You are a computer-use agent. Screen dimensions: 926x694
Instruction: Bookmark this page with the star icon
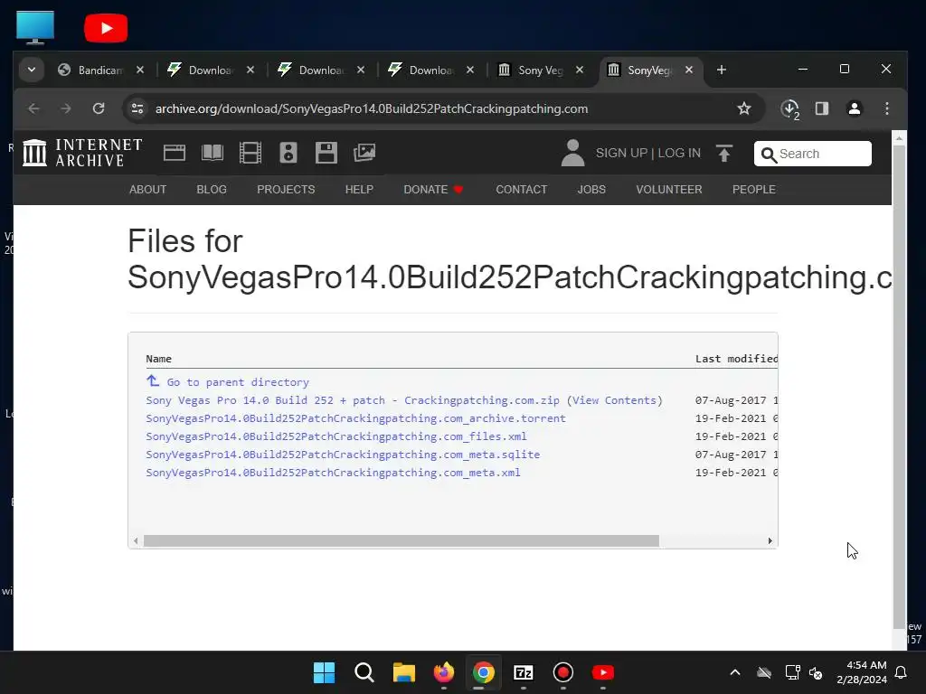(744, 108)
